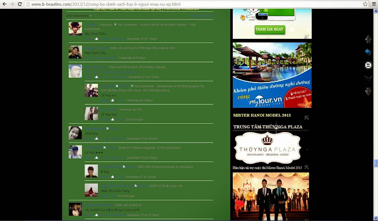Like the comment posted December 27 at 10:28pm
Viewport: 378px width, 221px height.
click(96, 215)
